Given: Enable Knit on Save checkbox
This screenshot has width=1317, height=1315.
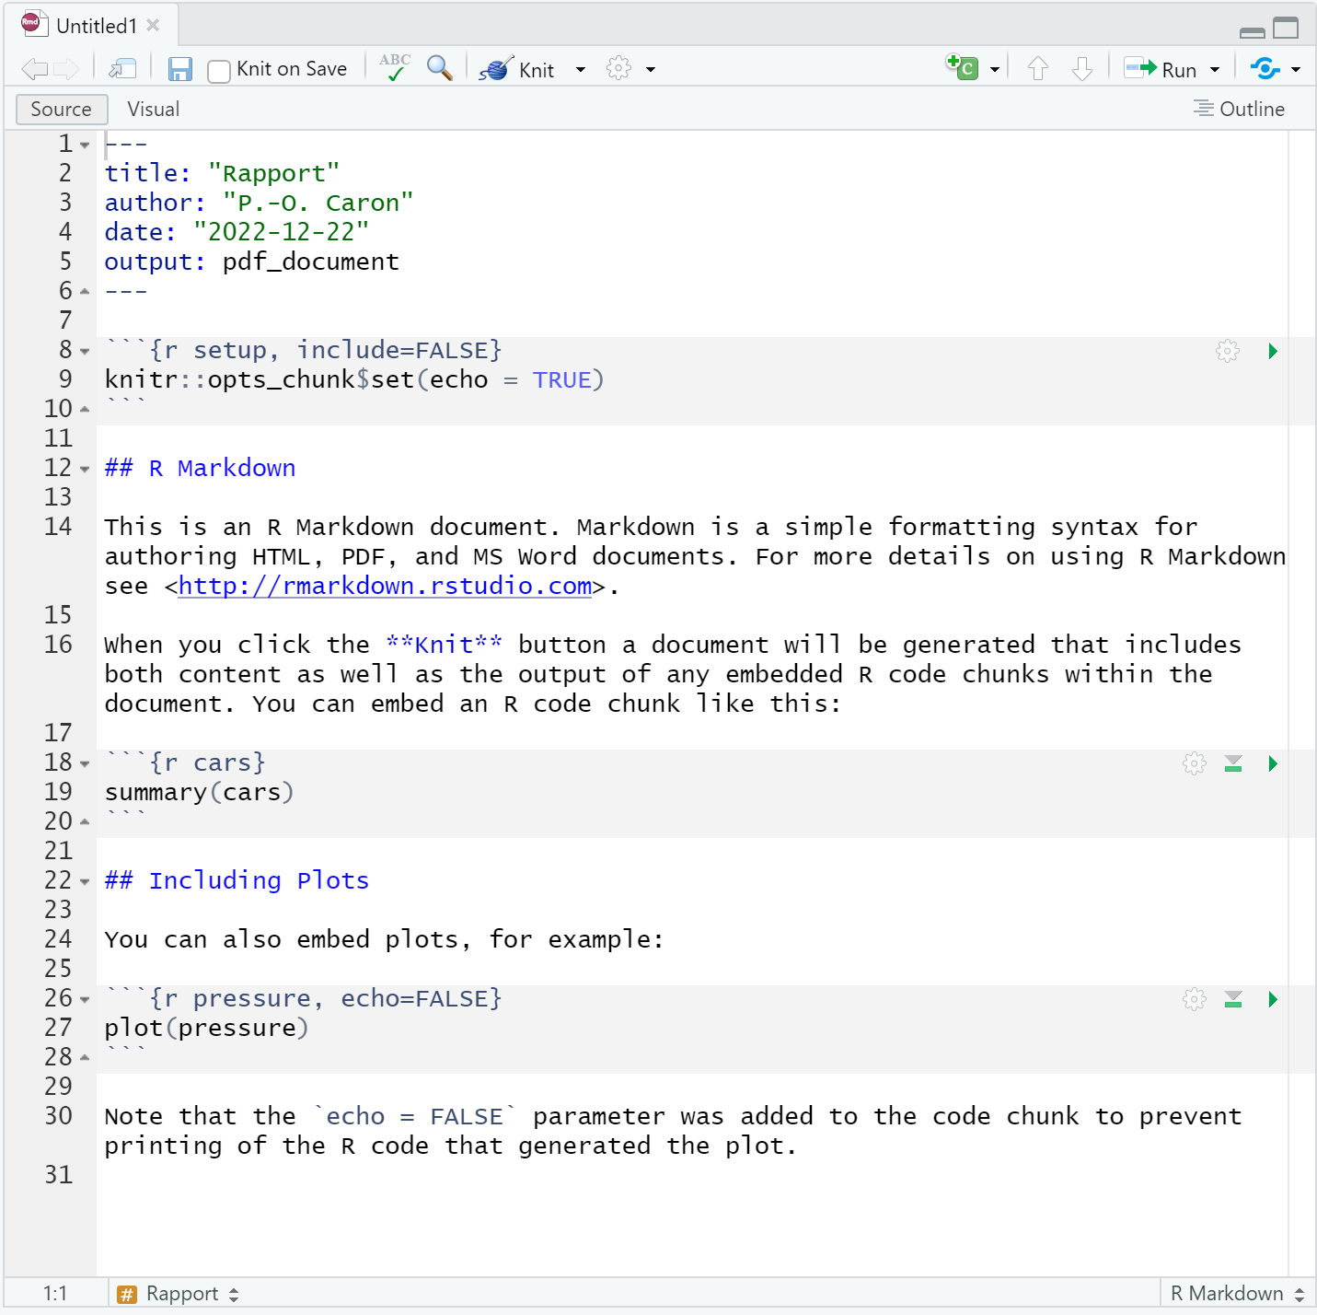Looking at the screenshot, I should 219,71.
